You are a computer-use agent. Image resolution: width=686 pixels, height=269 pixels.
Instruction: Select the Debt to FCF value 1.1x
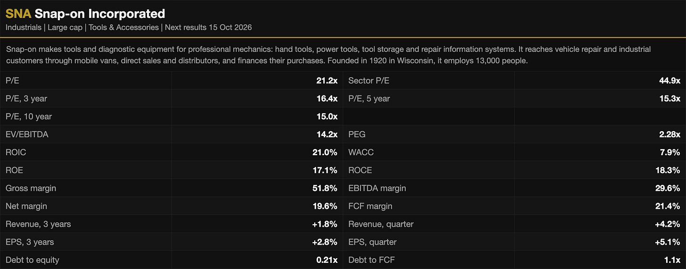pos(672,260)
